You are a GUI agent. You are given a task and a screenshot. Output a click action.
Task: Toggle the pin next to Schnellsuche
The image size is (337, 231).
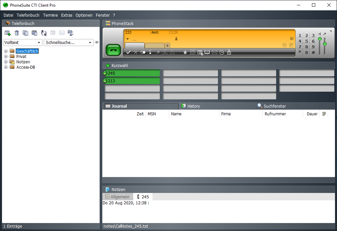(x=97, y=42)
